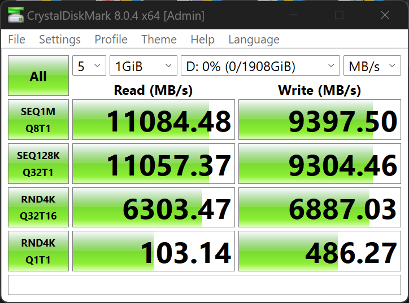Click the Read (MB/s) column header

154,90
